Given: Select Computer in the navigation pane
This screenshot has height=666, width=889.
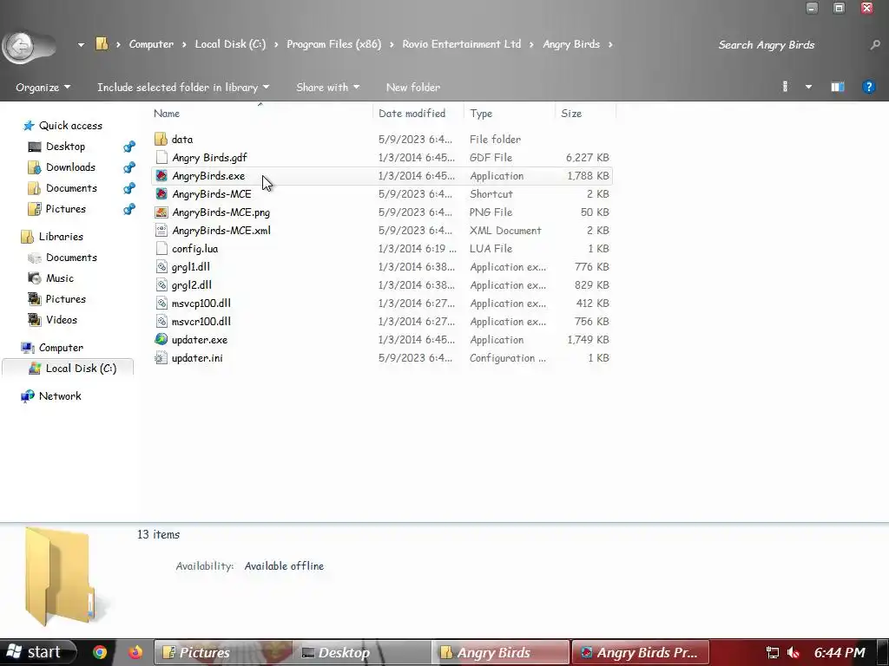Looking at the screenshot, I should pos(61,348).
